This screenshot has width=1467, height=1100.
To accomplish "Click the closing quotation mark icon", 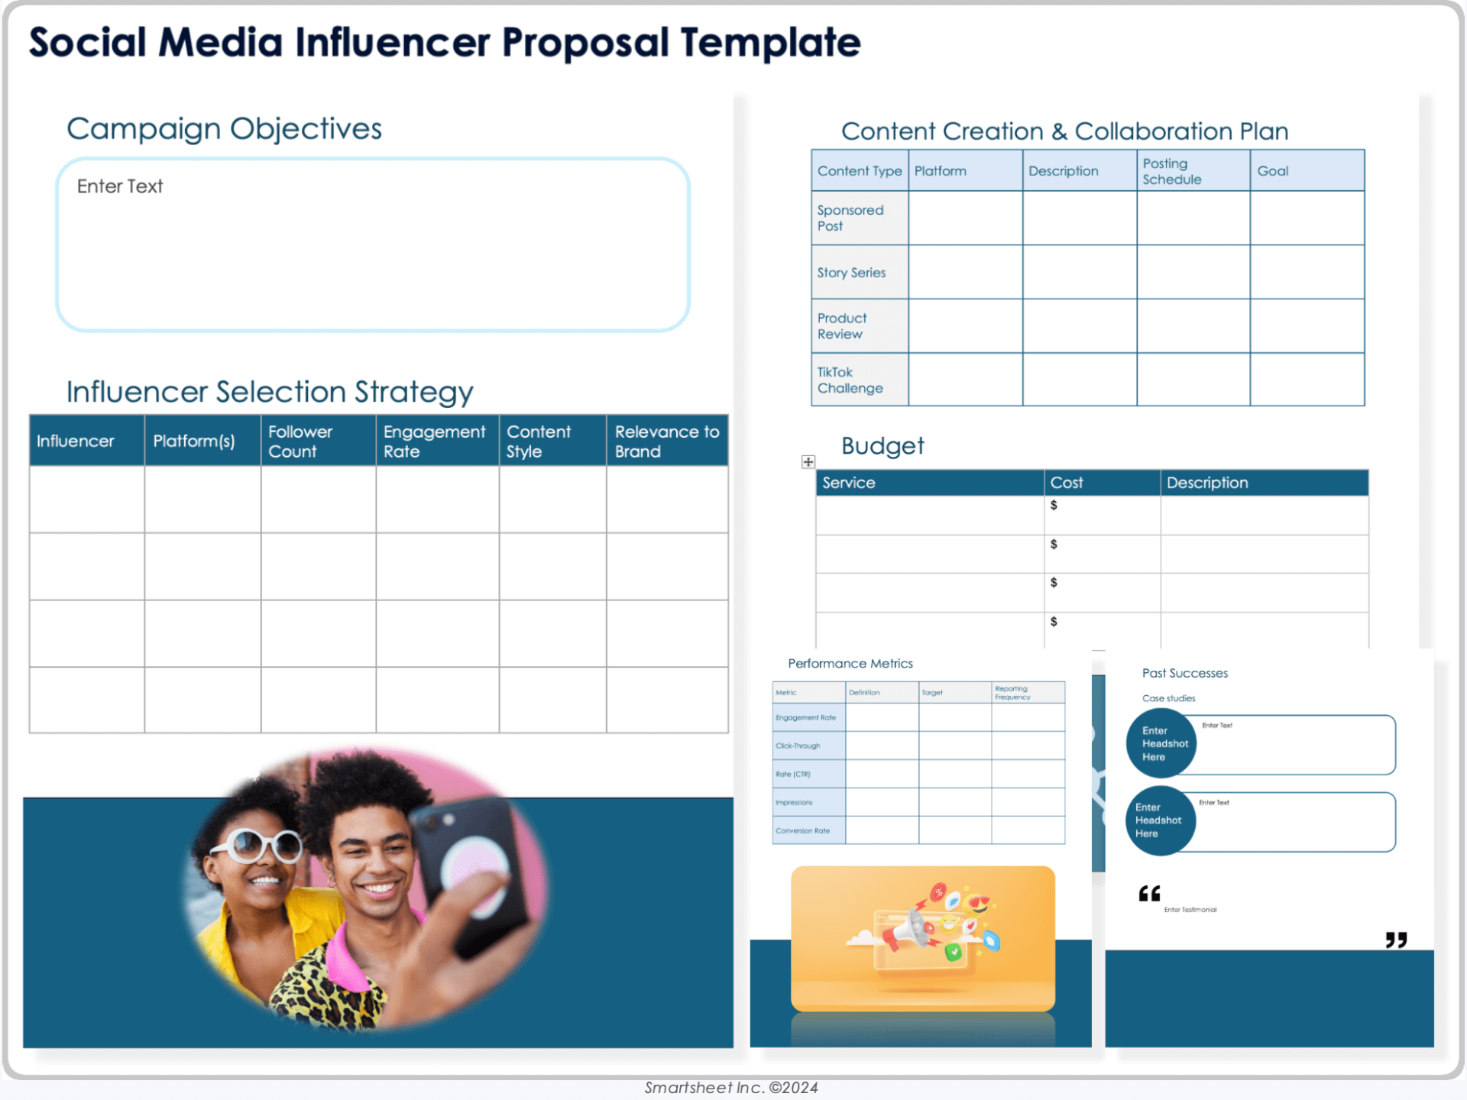I will [x=1396, y=940].
